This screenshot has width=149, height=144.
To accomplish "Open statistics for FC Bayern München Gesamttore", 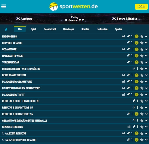I will 123,88.
